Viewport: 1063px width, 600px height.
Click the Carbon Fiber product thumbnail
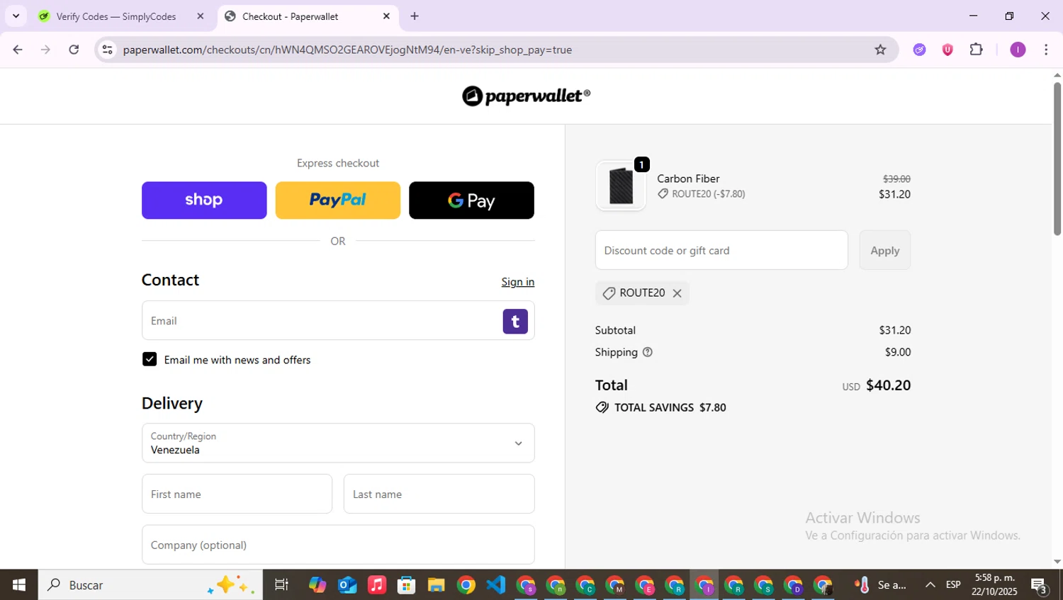[x=621, y=186]
